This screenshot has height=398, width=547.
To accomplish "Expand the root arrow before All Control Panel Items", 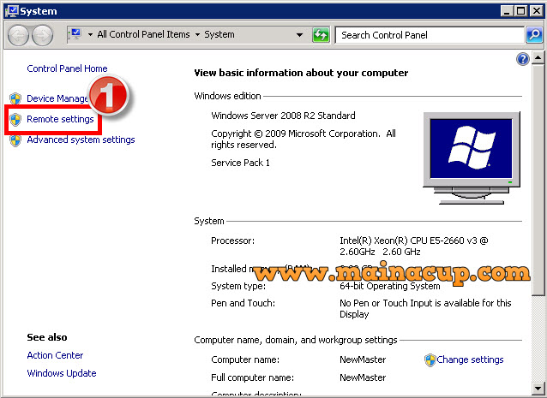I will tap(90, 34).
